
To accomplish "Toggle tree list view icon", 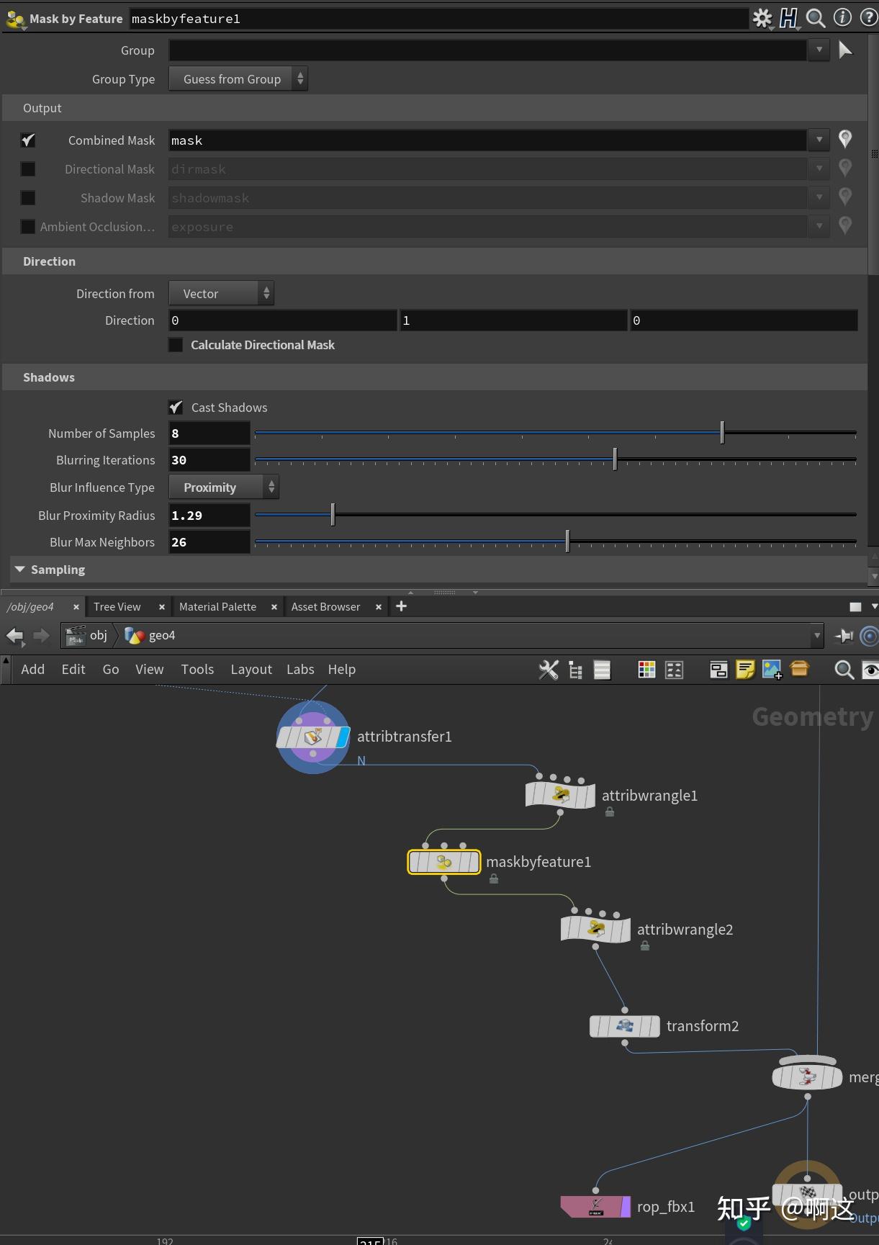I will coord(575,670).
